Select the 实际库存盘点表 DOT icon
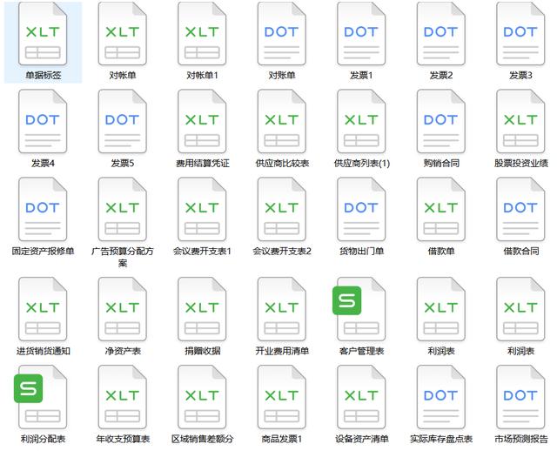 tap(440, 397)
